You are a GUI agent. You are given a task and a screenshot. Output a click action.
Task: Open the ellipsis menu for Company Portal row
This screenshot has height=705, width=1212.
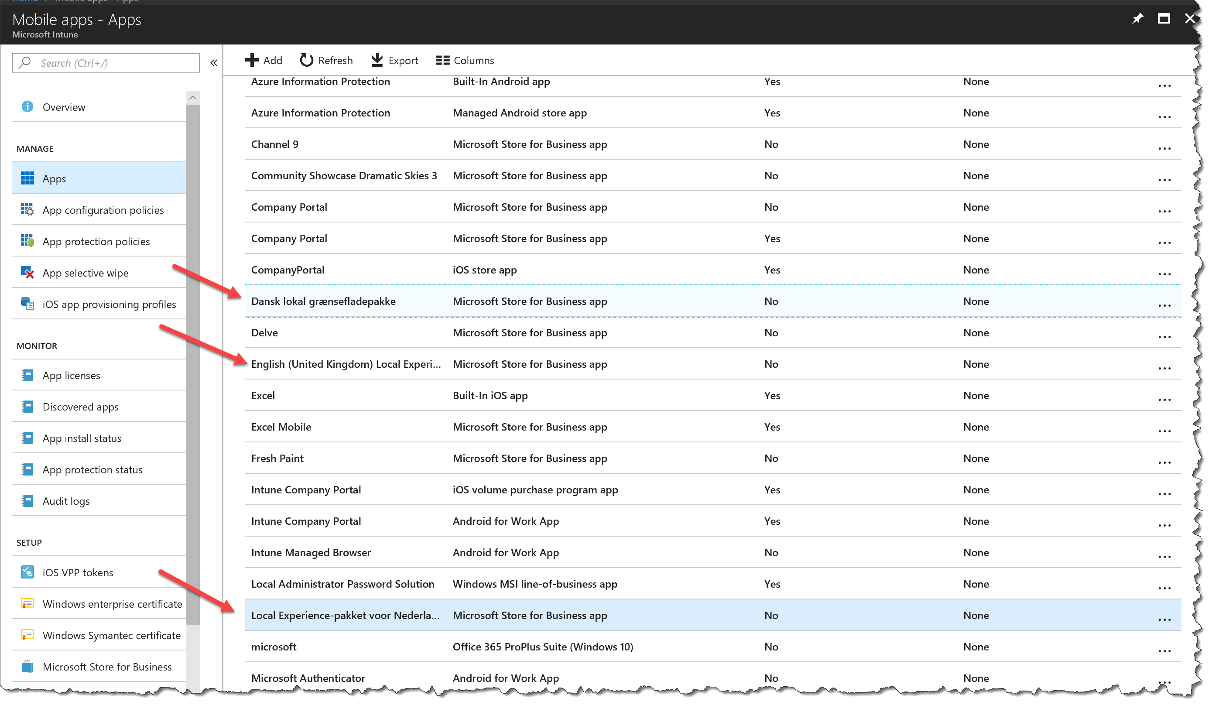click(1164, 211)
